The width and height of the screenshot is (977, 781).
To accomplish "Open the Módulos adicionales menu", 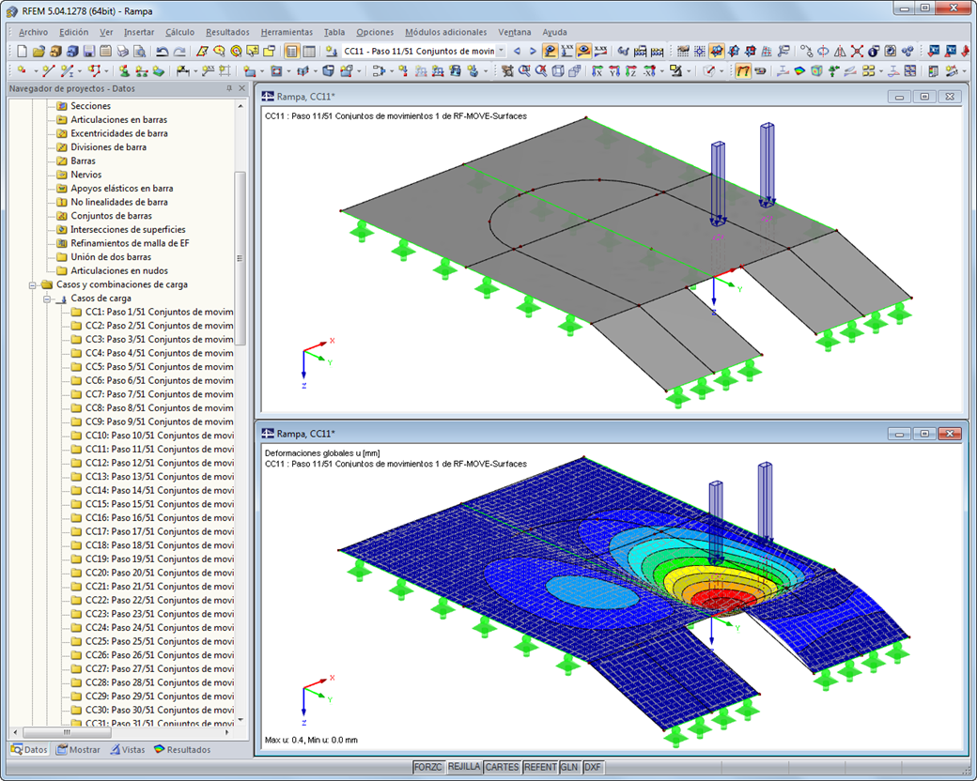I will pyautogui.click(x=445, y=31).
